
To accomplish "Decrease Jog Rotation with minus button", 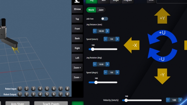I will 95,64.
